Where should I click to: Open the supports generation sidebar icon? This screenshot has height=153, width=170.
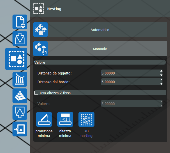tap(20, 79)
